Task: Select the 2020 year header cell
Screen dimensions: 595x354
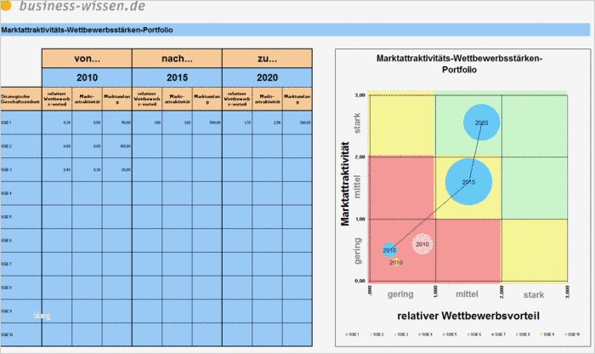Action: [x=268, y=77]
